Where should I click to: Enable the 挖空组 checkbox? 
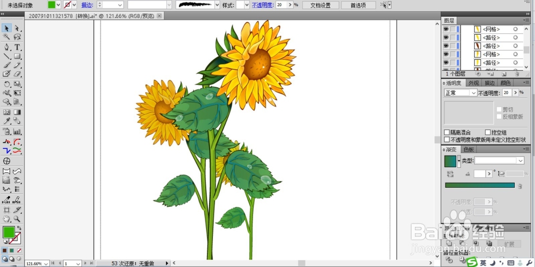(x=487, y=132)
